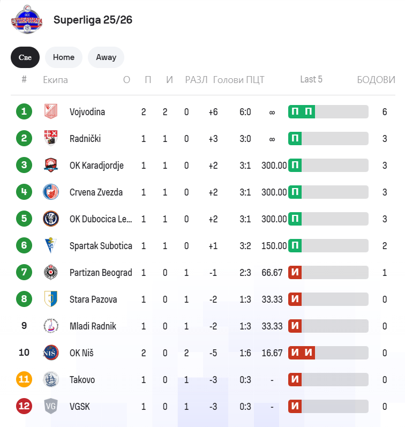The width and height of the screenshot is (405, 427).
Task: Click the Partizan Beograd team crest
Action: (51, 272)
